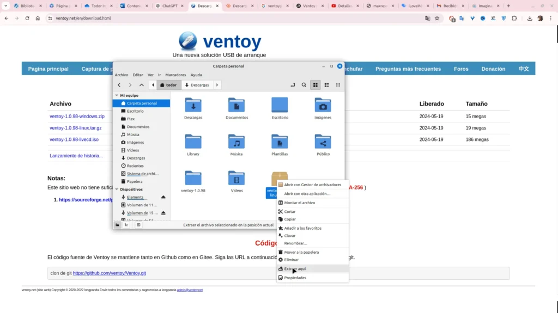
Task: Open Chrome downloads icon
Action: [x=530, y=18]
